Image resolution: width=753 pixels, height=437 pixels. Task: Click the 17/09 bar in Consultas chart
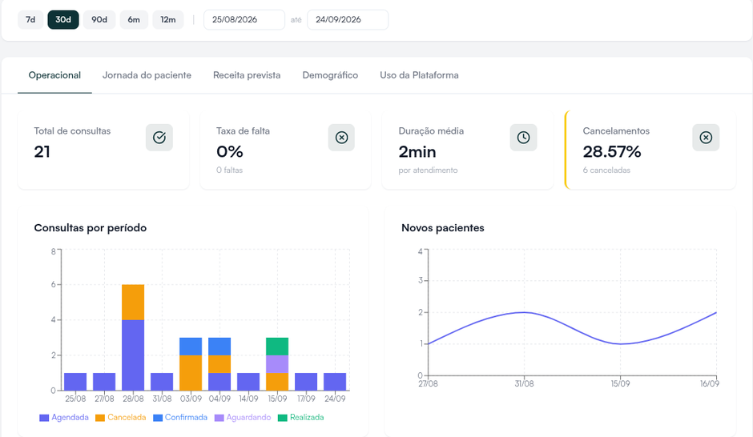[x=306, y=382]
